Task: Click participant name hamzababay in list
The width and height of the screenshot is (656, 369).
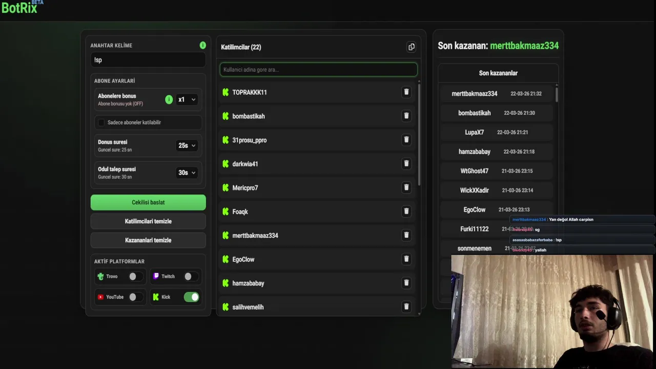Action: point(248,283)
